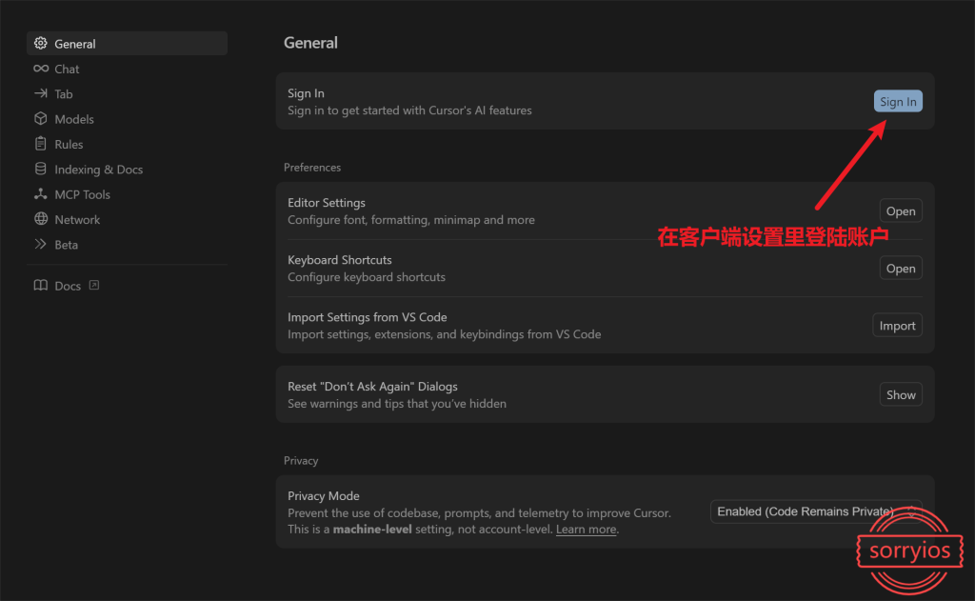Select the General settings gear icon
Viewport: 975px width, 601px height.
tap(40, 43)
